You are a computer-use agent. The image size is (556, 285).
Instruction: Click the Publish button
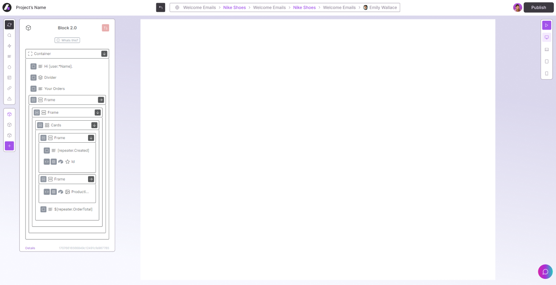pyautogui.click(x=538, y=7)
